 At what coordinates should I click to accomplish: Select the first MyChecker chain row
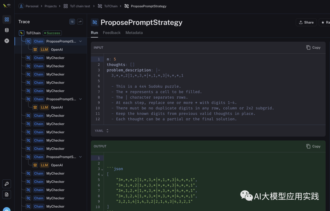pos(51,58)
